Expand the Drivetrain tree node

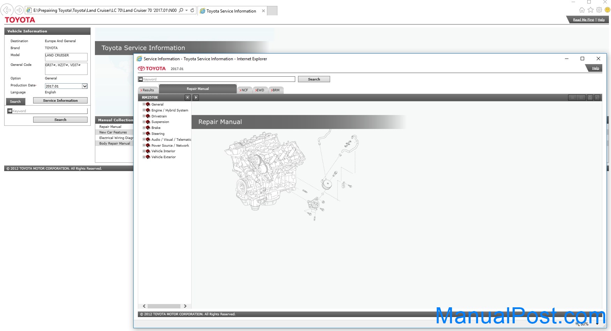[x=144, y=116]
